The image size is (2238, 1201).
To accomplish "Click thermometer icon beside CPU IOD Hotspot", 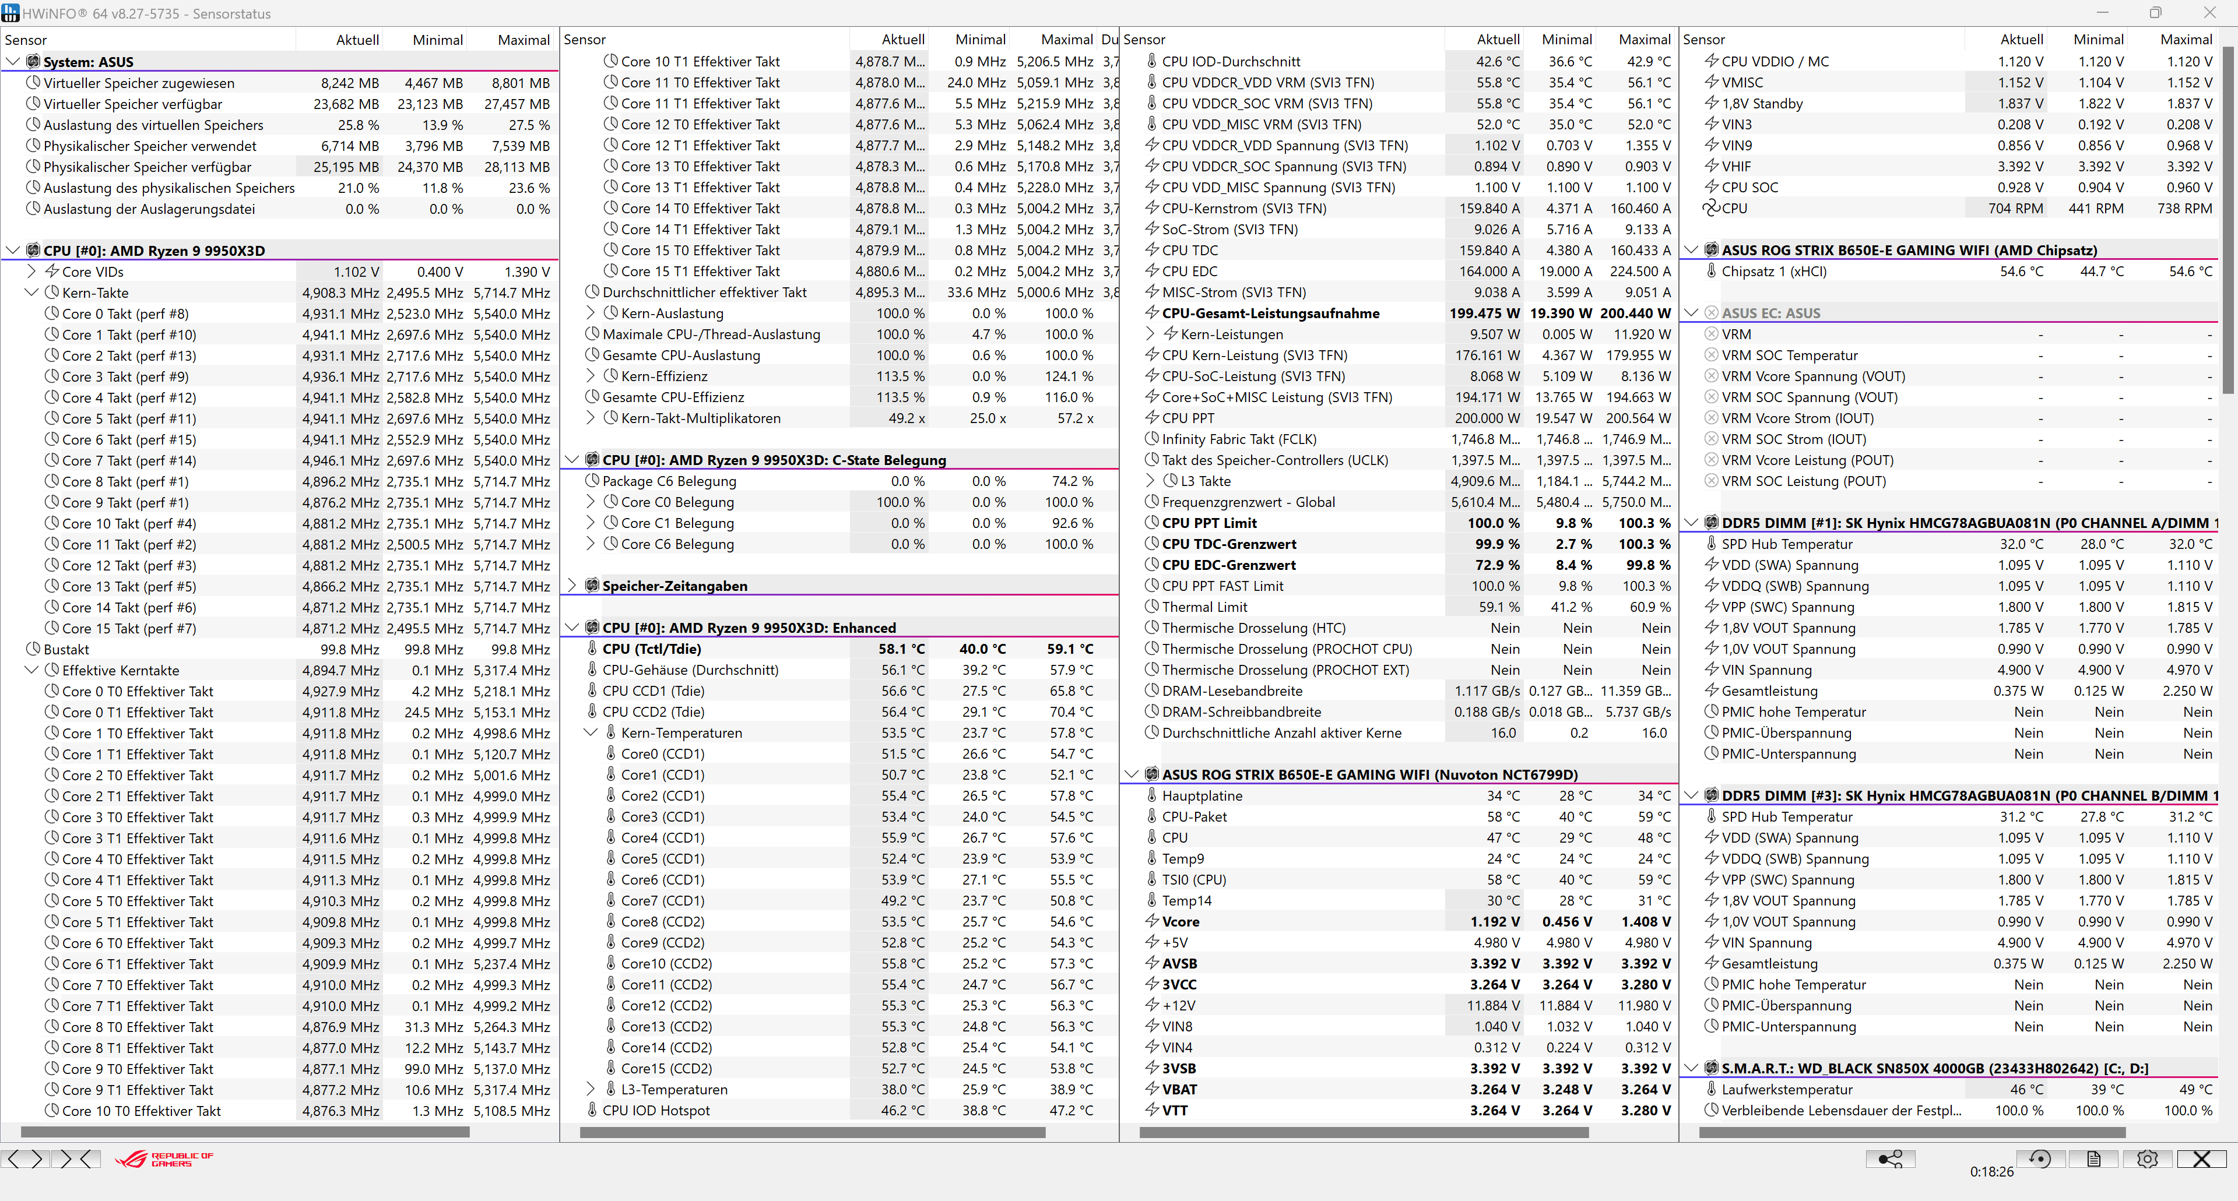I will pyautogui.click(x=592, y=1110).
